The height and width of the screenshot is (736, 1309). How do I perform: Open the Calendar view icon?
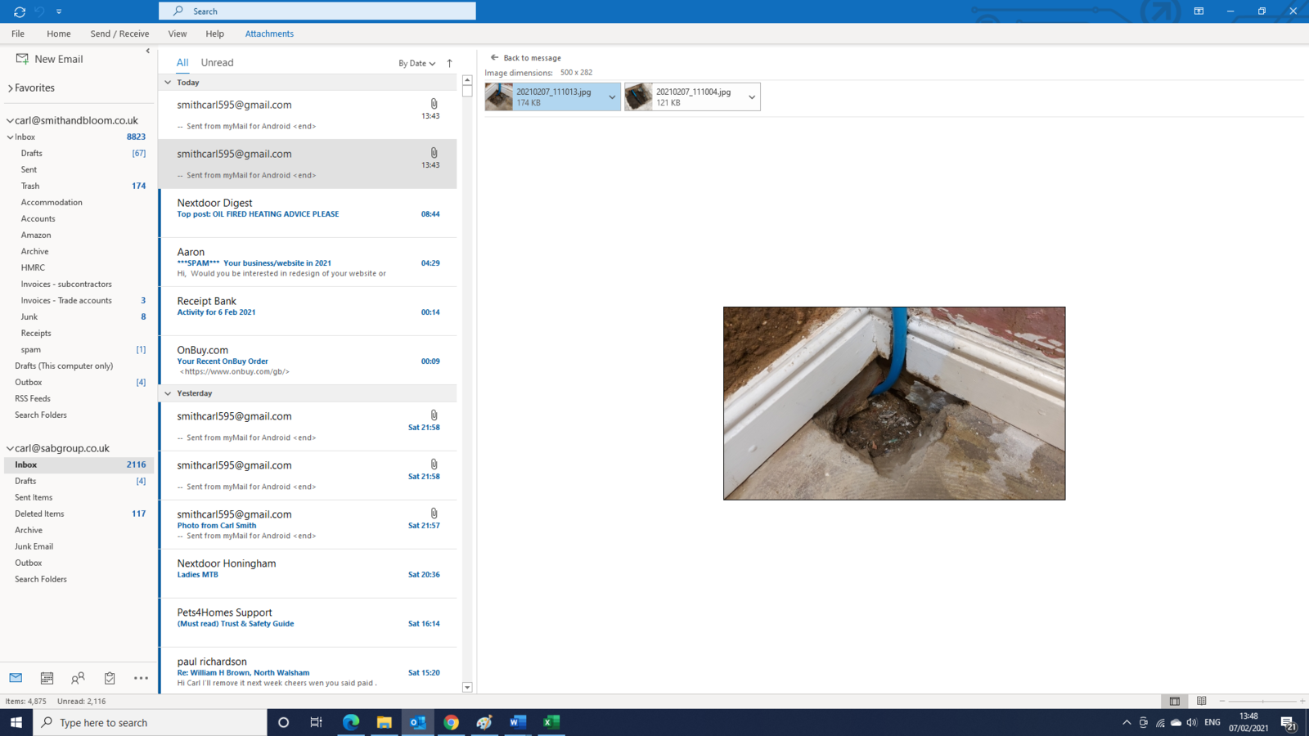(x=47, y=678)
